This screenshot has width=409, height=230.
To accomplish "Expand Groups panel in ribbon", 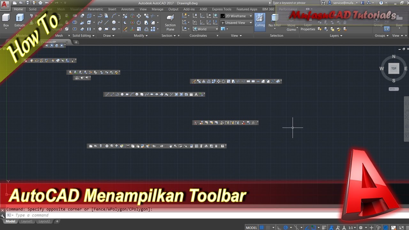I will 382,36.
